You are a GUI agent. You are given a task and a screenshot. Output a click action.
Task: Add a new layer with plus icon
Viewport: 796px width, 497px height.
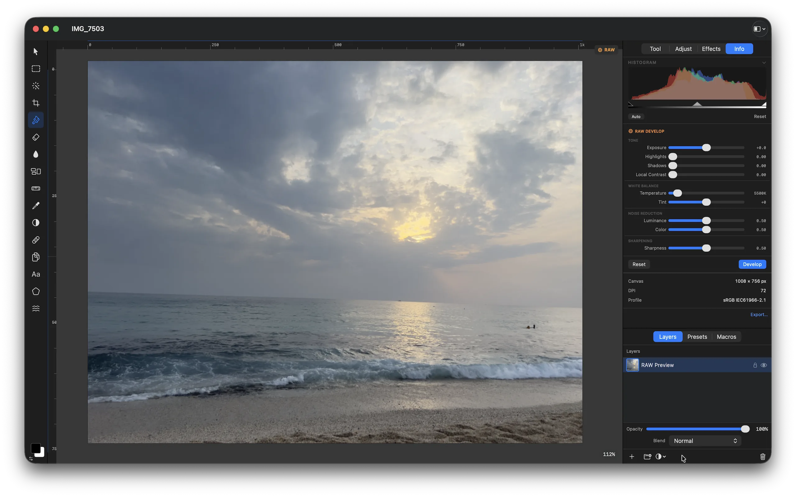632,457
